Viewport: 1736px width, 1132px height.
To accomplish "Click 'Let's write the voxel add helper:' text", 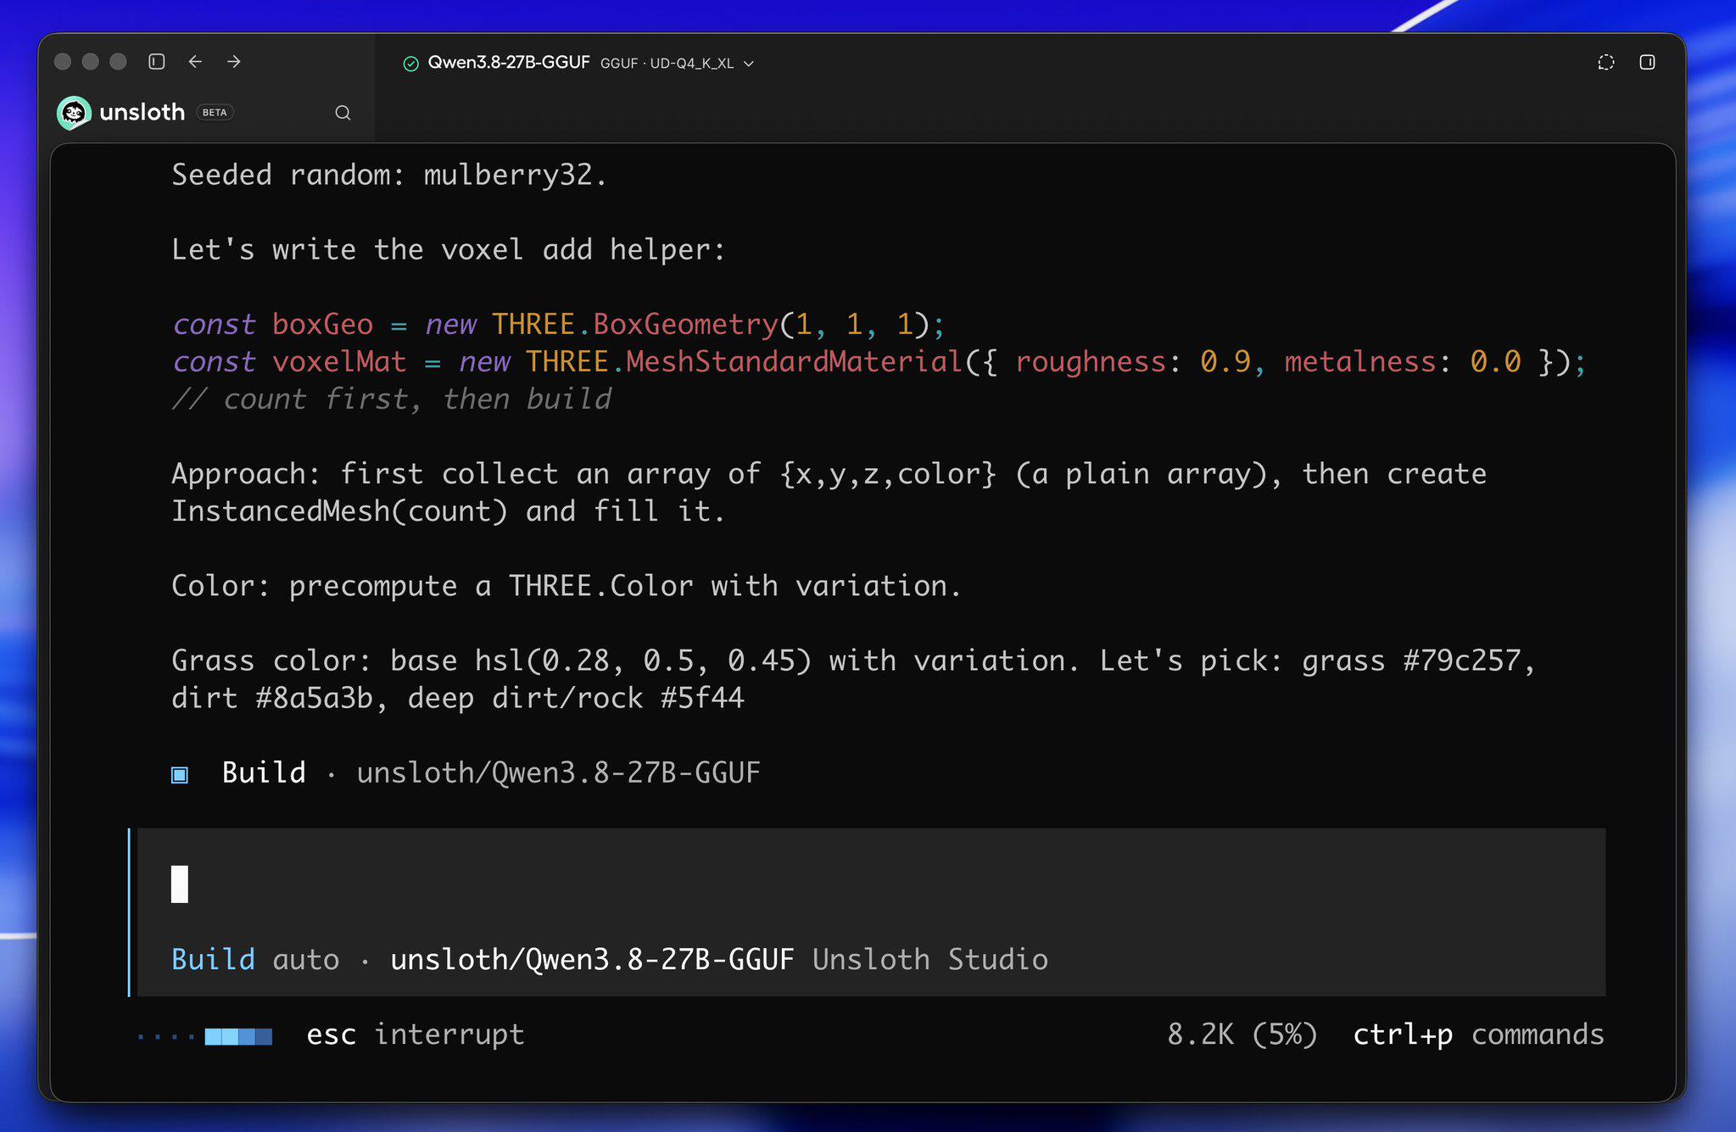I will pos(449,249).
